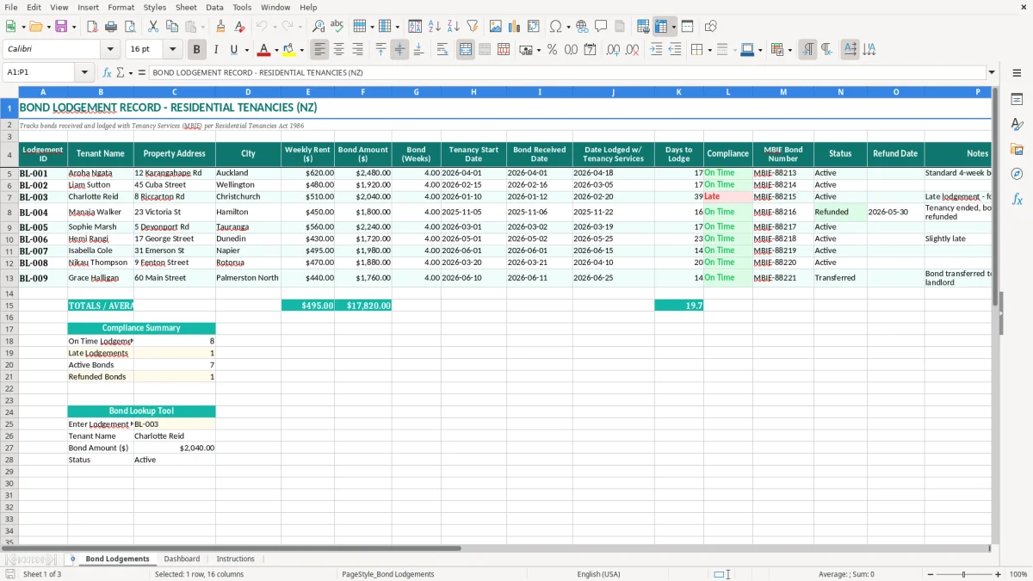Open sidebar Properties panel icon

coord(1017,99)
